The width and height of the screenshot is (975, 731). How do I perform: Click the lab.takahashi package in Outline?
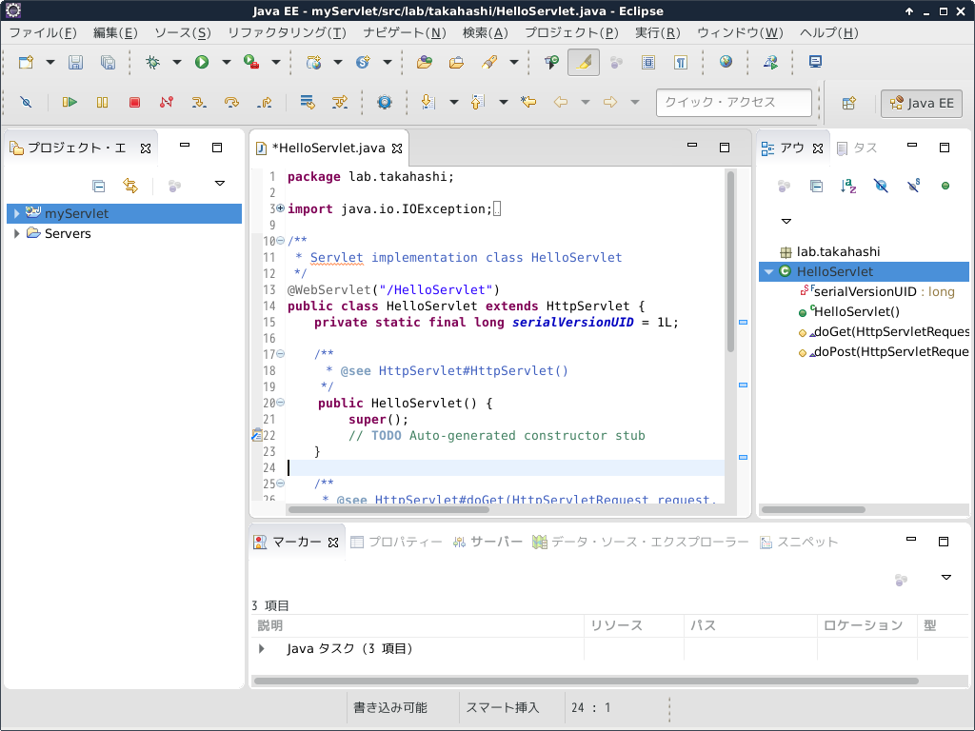[x=830, y=251]
